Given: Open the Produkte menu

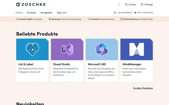Looking at the screenshot, I should click(31, 13).
